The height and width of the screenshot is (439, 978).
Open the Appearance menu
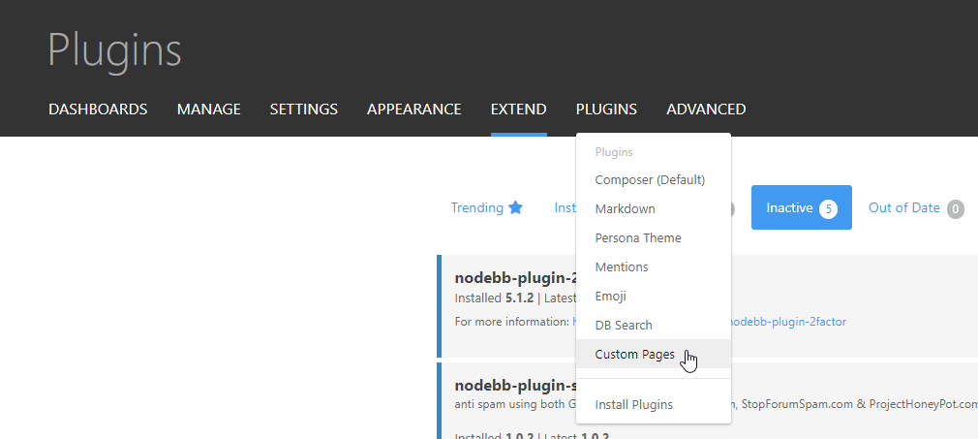click(413, 110)
